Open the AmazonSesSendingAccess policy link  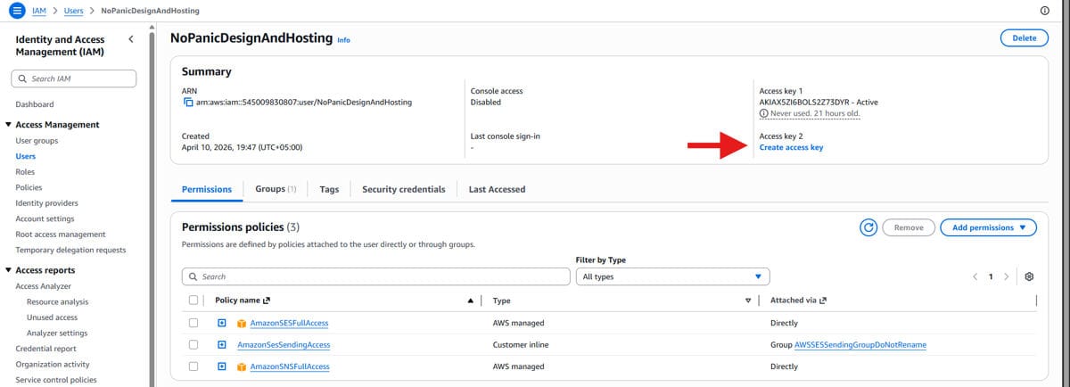click(284, 344)
